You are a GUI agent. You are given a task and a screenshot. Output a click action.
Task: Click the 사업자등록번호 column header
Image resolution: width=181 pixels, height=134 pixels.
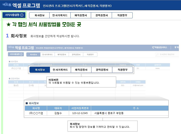tap(80, 108)
